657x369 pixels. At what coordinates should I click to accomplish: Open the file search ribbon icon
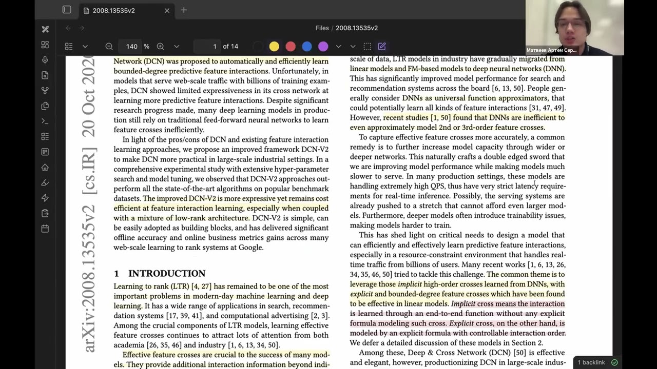[x=45, y=75]
